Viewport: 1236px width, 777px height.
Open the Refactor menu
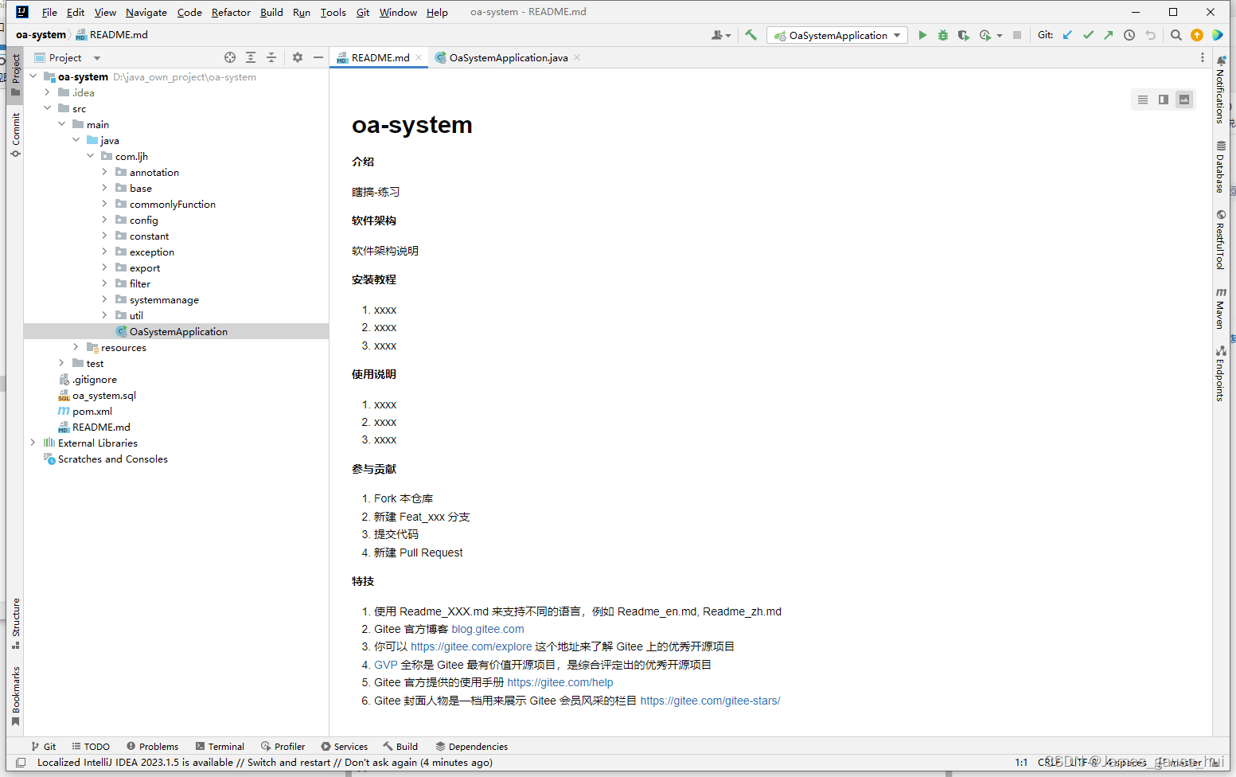click(x=231, y=12)
